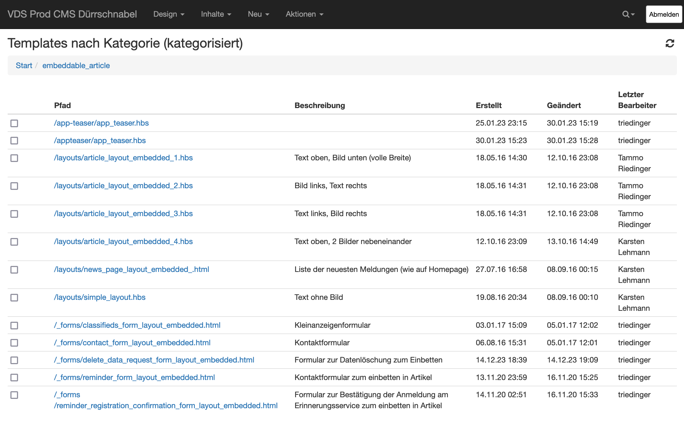Click description 'Kontaktformular' of contact form row
684x435 pixels.
[x=322, y=343]
